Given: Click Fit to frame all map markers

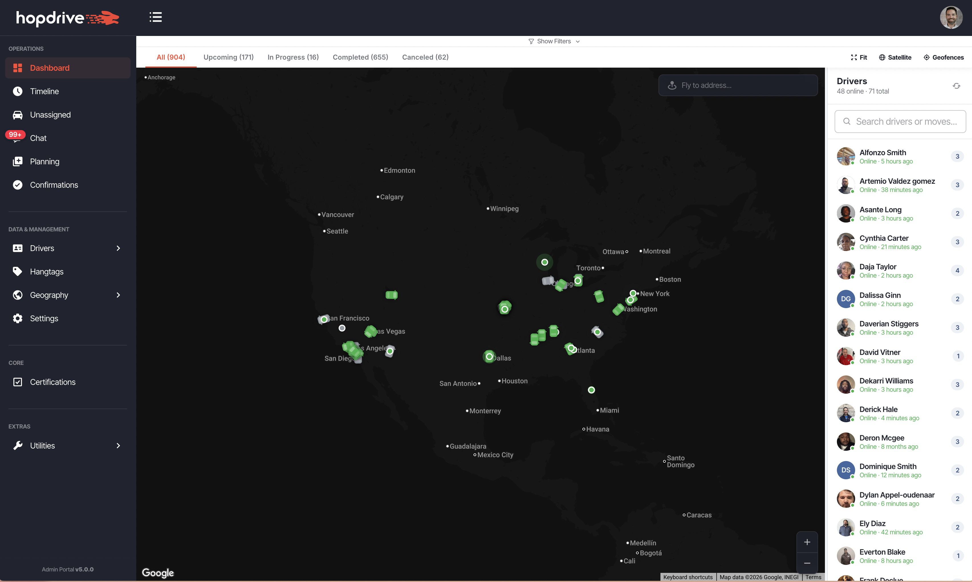Looking at the screenshot, I should pyautogui.click(x=858, y=57).
